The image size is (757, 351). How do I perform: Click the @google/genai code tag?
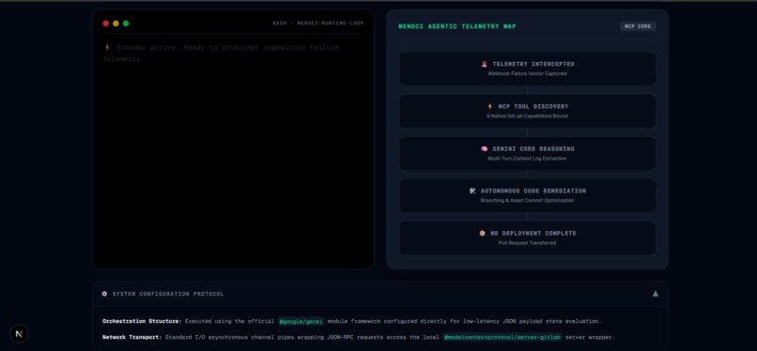[301, 321]
